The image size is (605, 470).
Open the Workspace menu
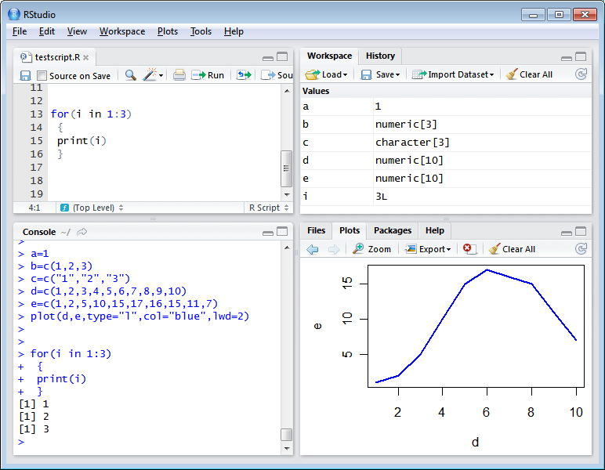[x=122, y=31]
